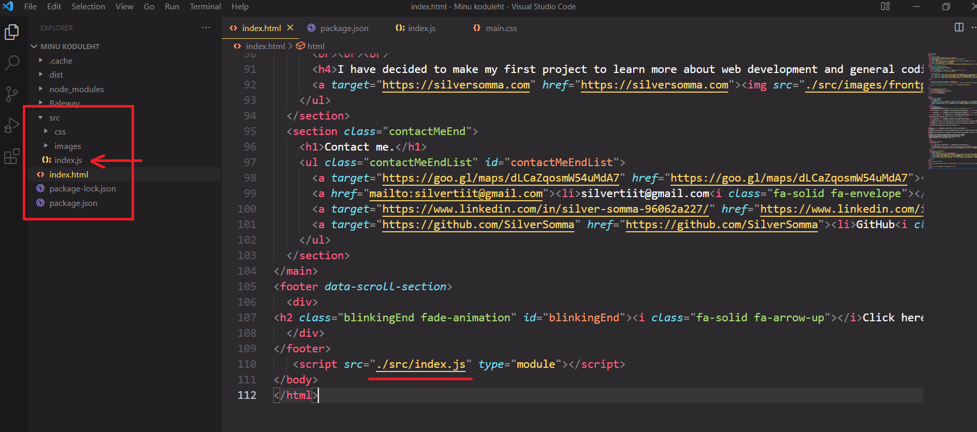Open the Search view in activity bar

(11, 63)
